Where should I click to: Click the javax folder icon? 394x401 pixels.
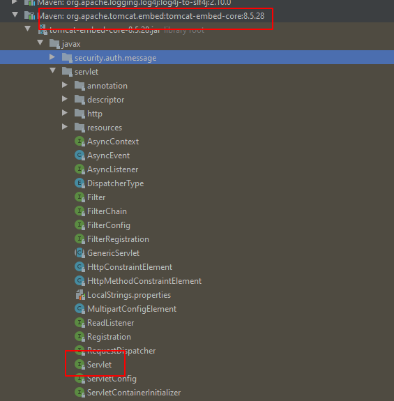54,44
